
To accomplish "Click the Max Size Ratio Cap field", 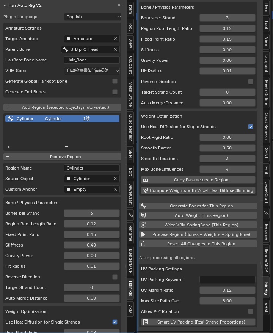I will point(227,301).
